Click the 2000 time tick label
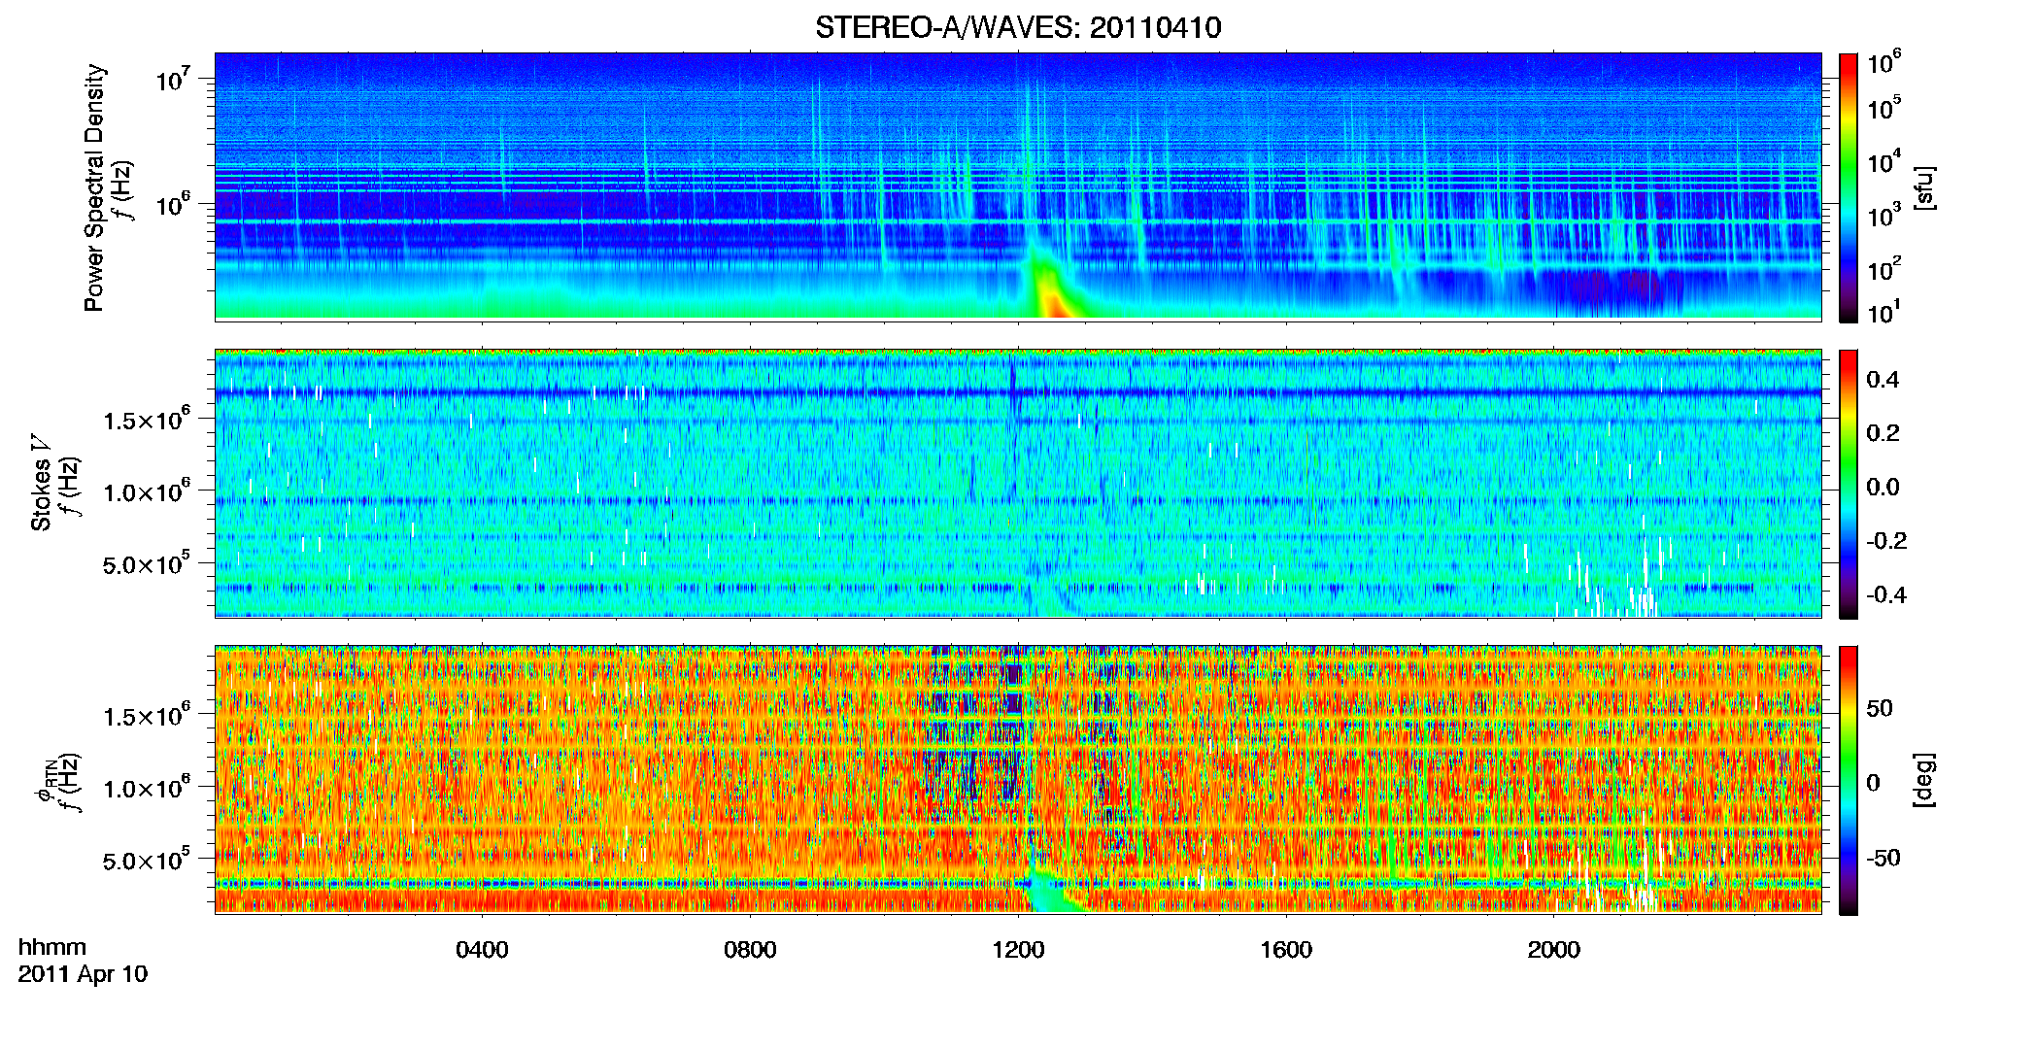 coord(1553,950)
